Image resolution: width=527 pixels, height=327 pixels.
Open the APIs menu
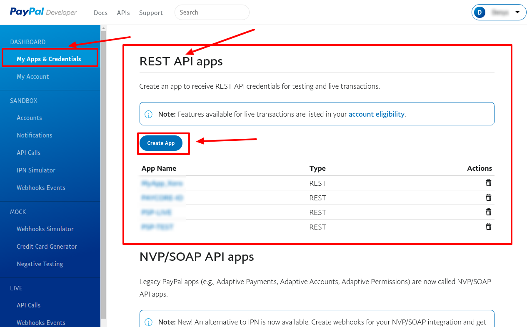click(123, 12)
